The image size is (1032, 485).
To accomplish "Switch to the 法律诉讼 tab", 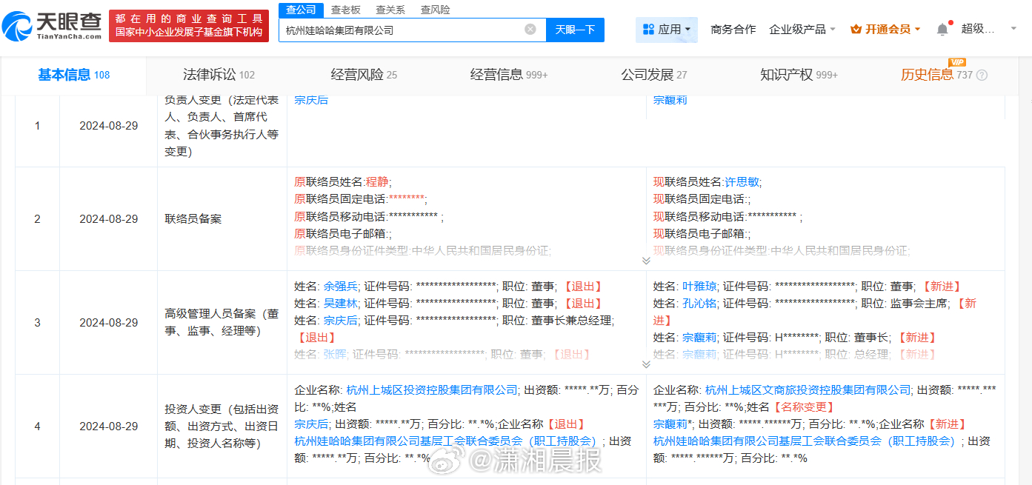I will click(x=219, y=75).
